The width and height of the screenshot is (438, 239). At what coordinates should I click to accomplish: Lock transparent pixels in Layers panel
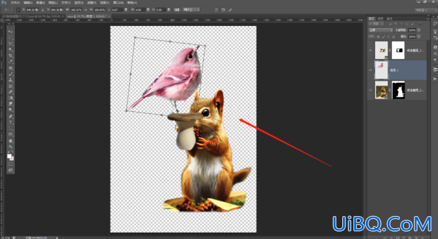point(378,37)
